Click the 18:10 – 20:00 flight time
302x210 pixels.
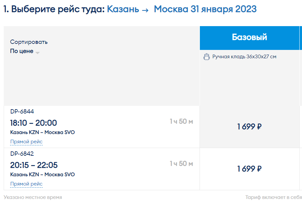[x=34, y=123]
